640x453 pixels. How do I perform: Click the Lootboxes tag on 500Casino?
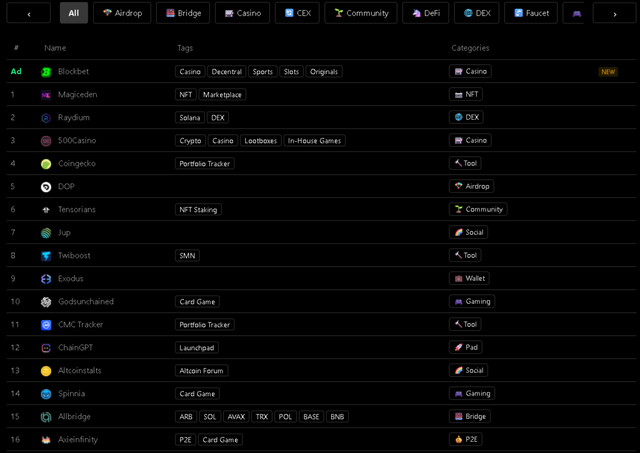[261, 141]
